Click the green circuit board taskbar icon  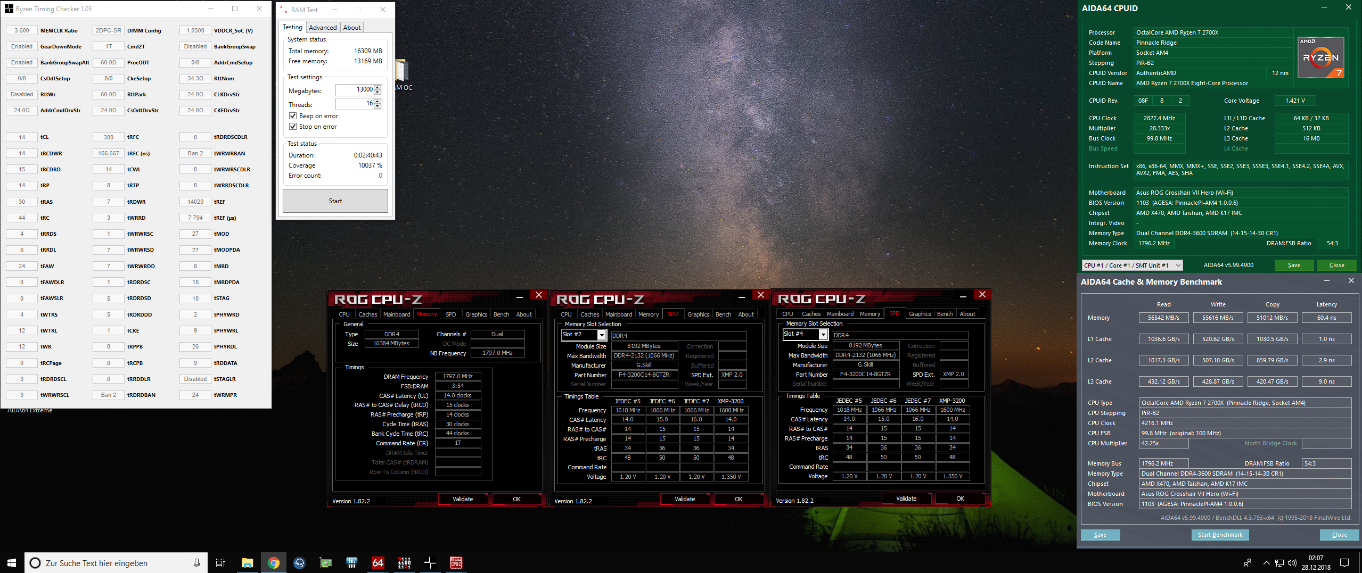tap(325, 563)
